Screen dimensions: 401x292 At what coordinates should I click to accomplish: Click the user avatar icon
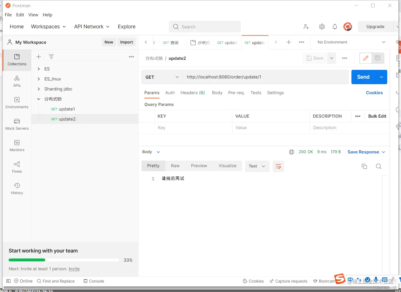(348, 27)
